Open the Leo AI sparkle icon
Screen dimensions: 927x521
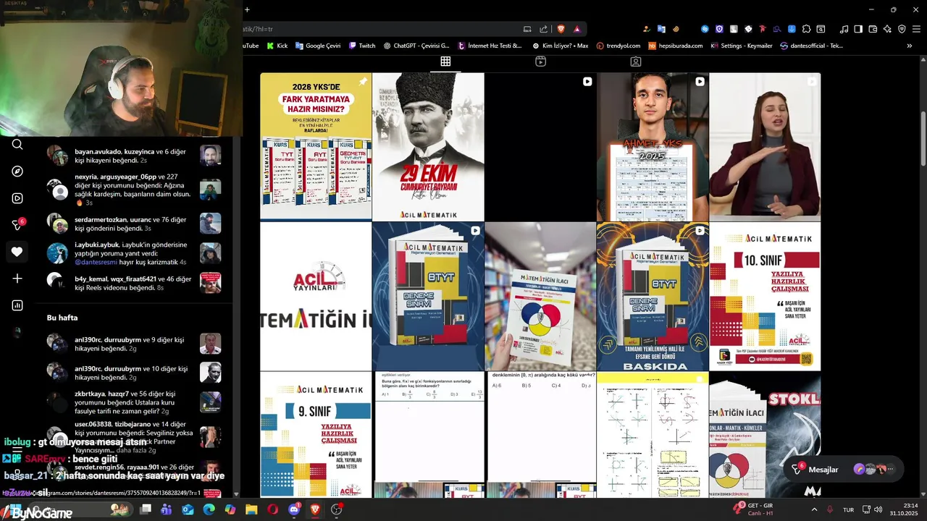click(887, 29)
